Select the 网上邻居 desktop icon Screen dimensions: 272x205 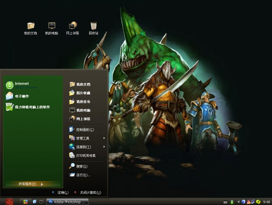[x=73, y=28]
